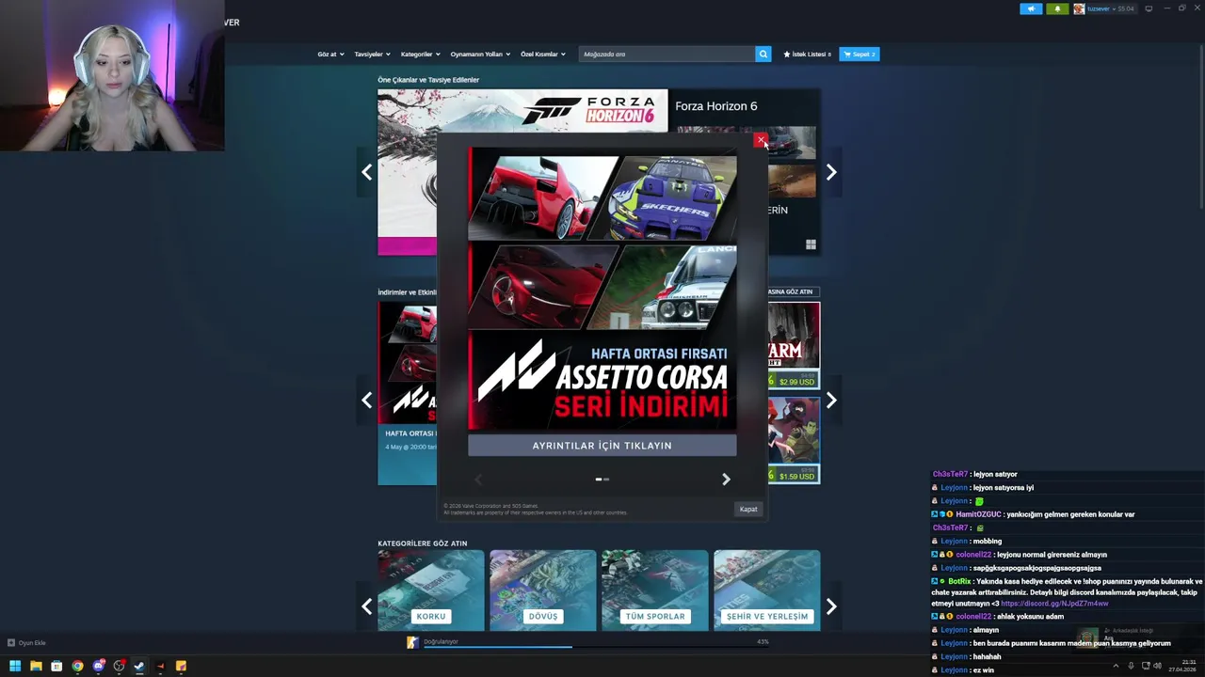
Task: Switch to Big Picture mode icon
Action: (x=1149, y=8)
